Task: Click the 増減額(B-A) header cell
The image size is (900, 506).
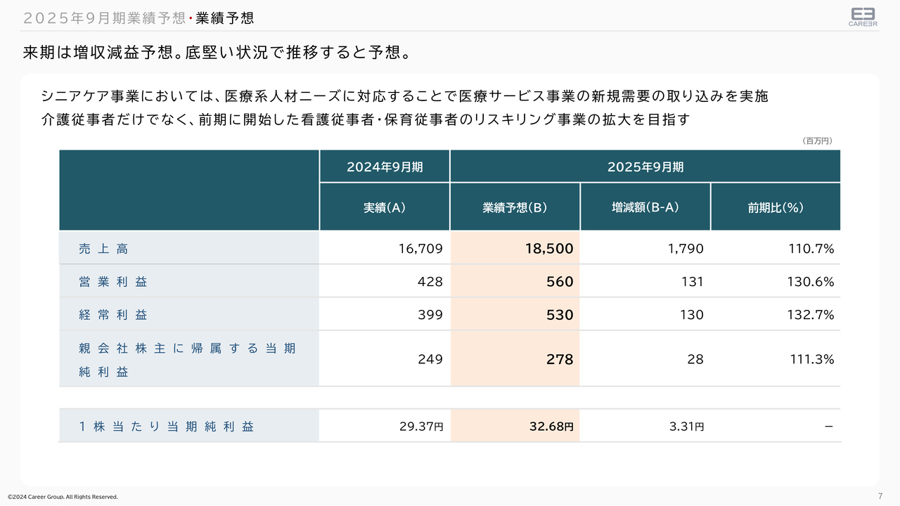Action: (x=645, y=207)
